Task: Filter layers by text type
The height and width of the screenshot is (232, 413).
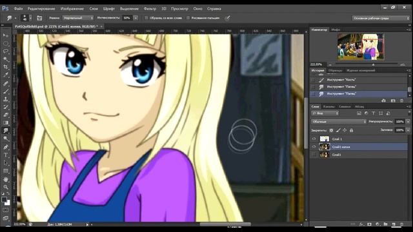Action: click(373, 113)
